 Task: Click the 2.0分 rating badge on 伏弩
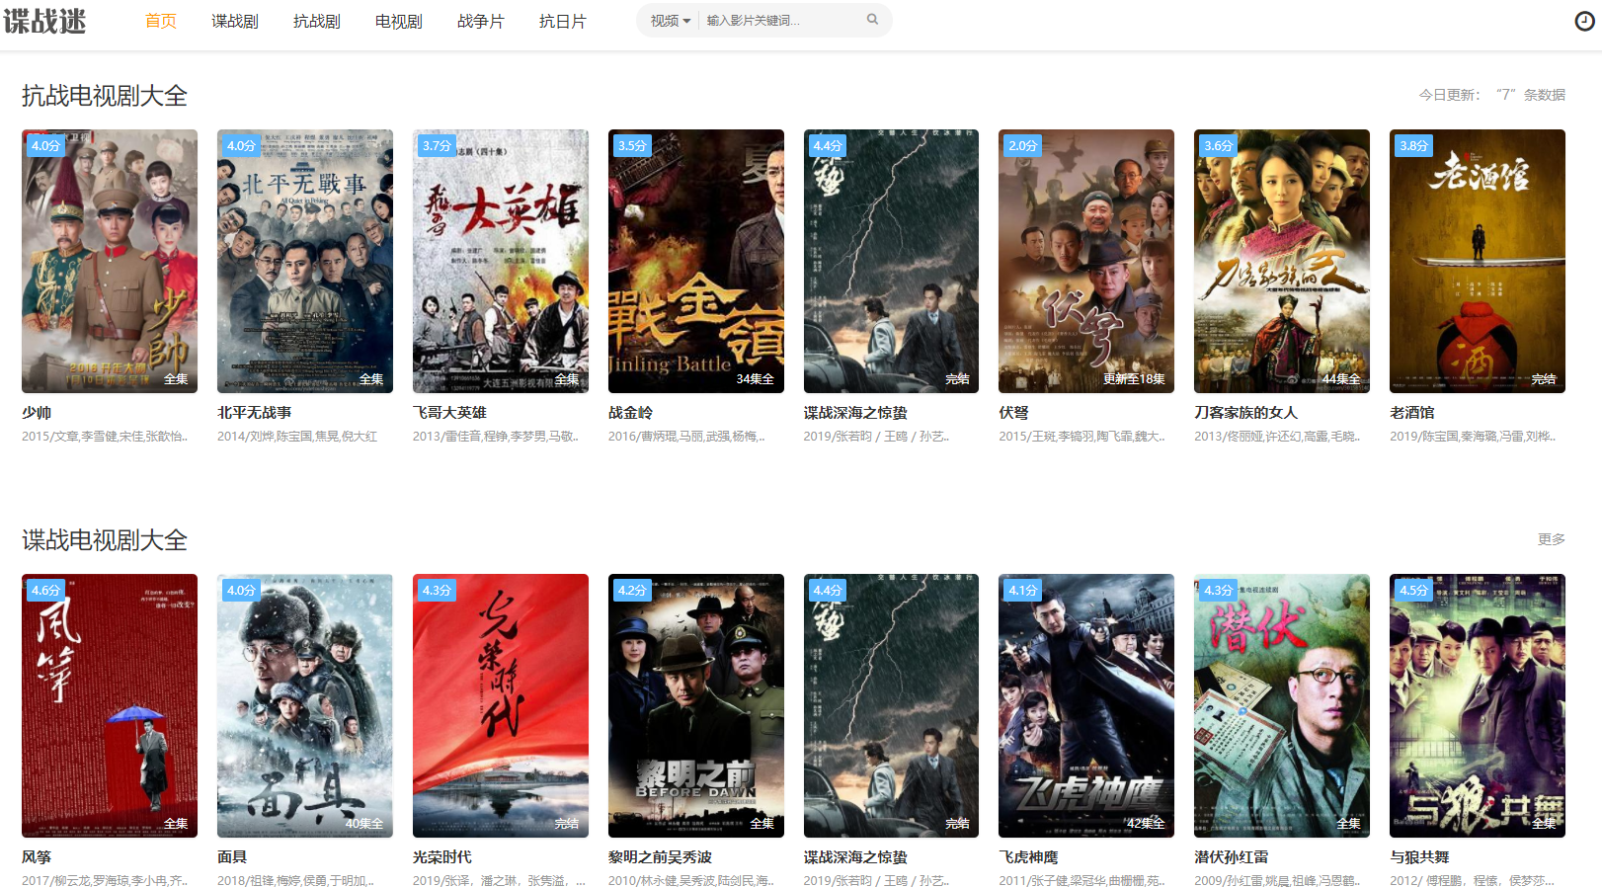pos(1022,145)
